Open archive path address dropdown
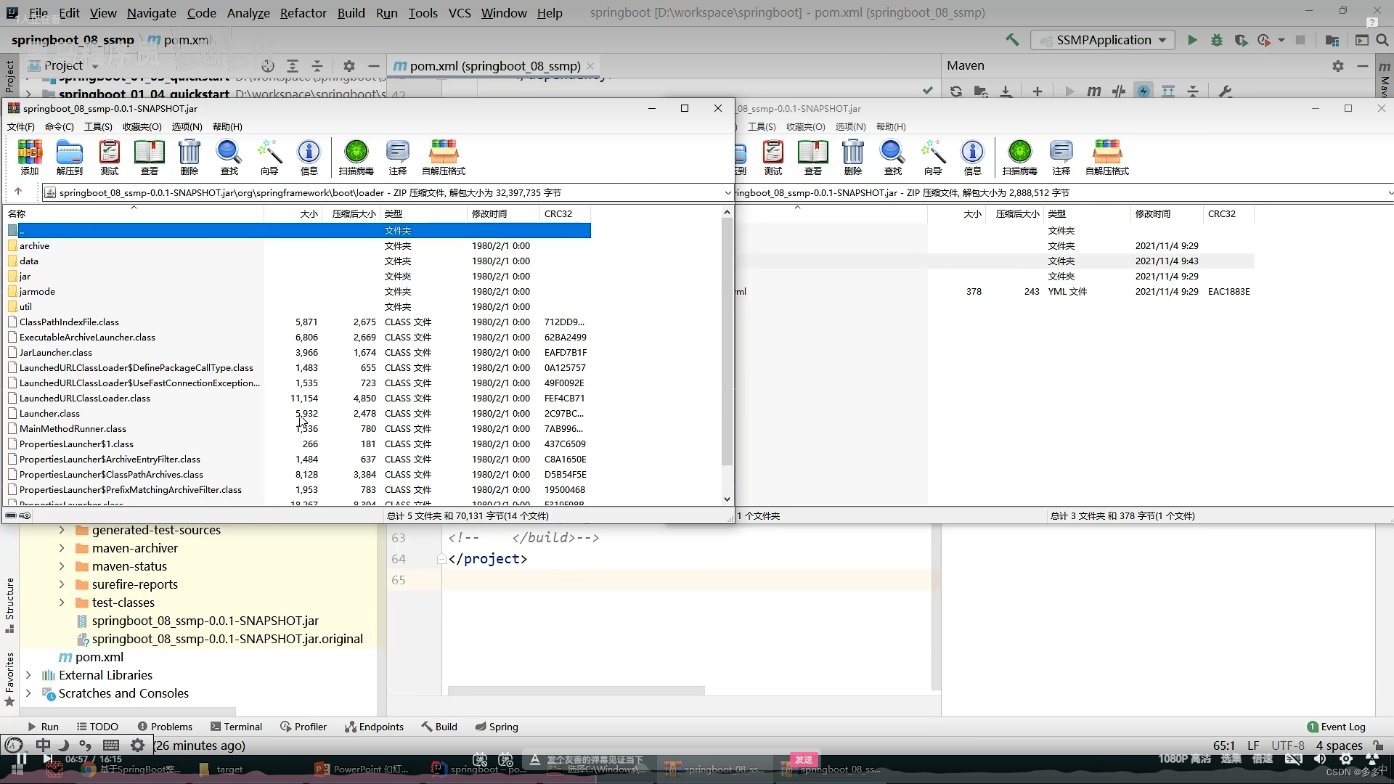This screenshot has width=1394, height=784. coord(727,193)
